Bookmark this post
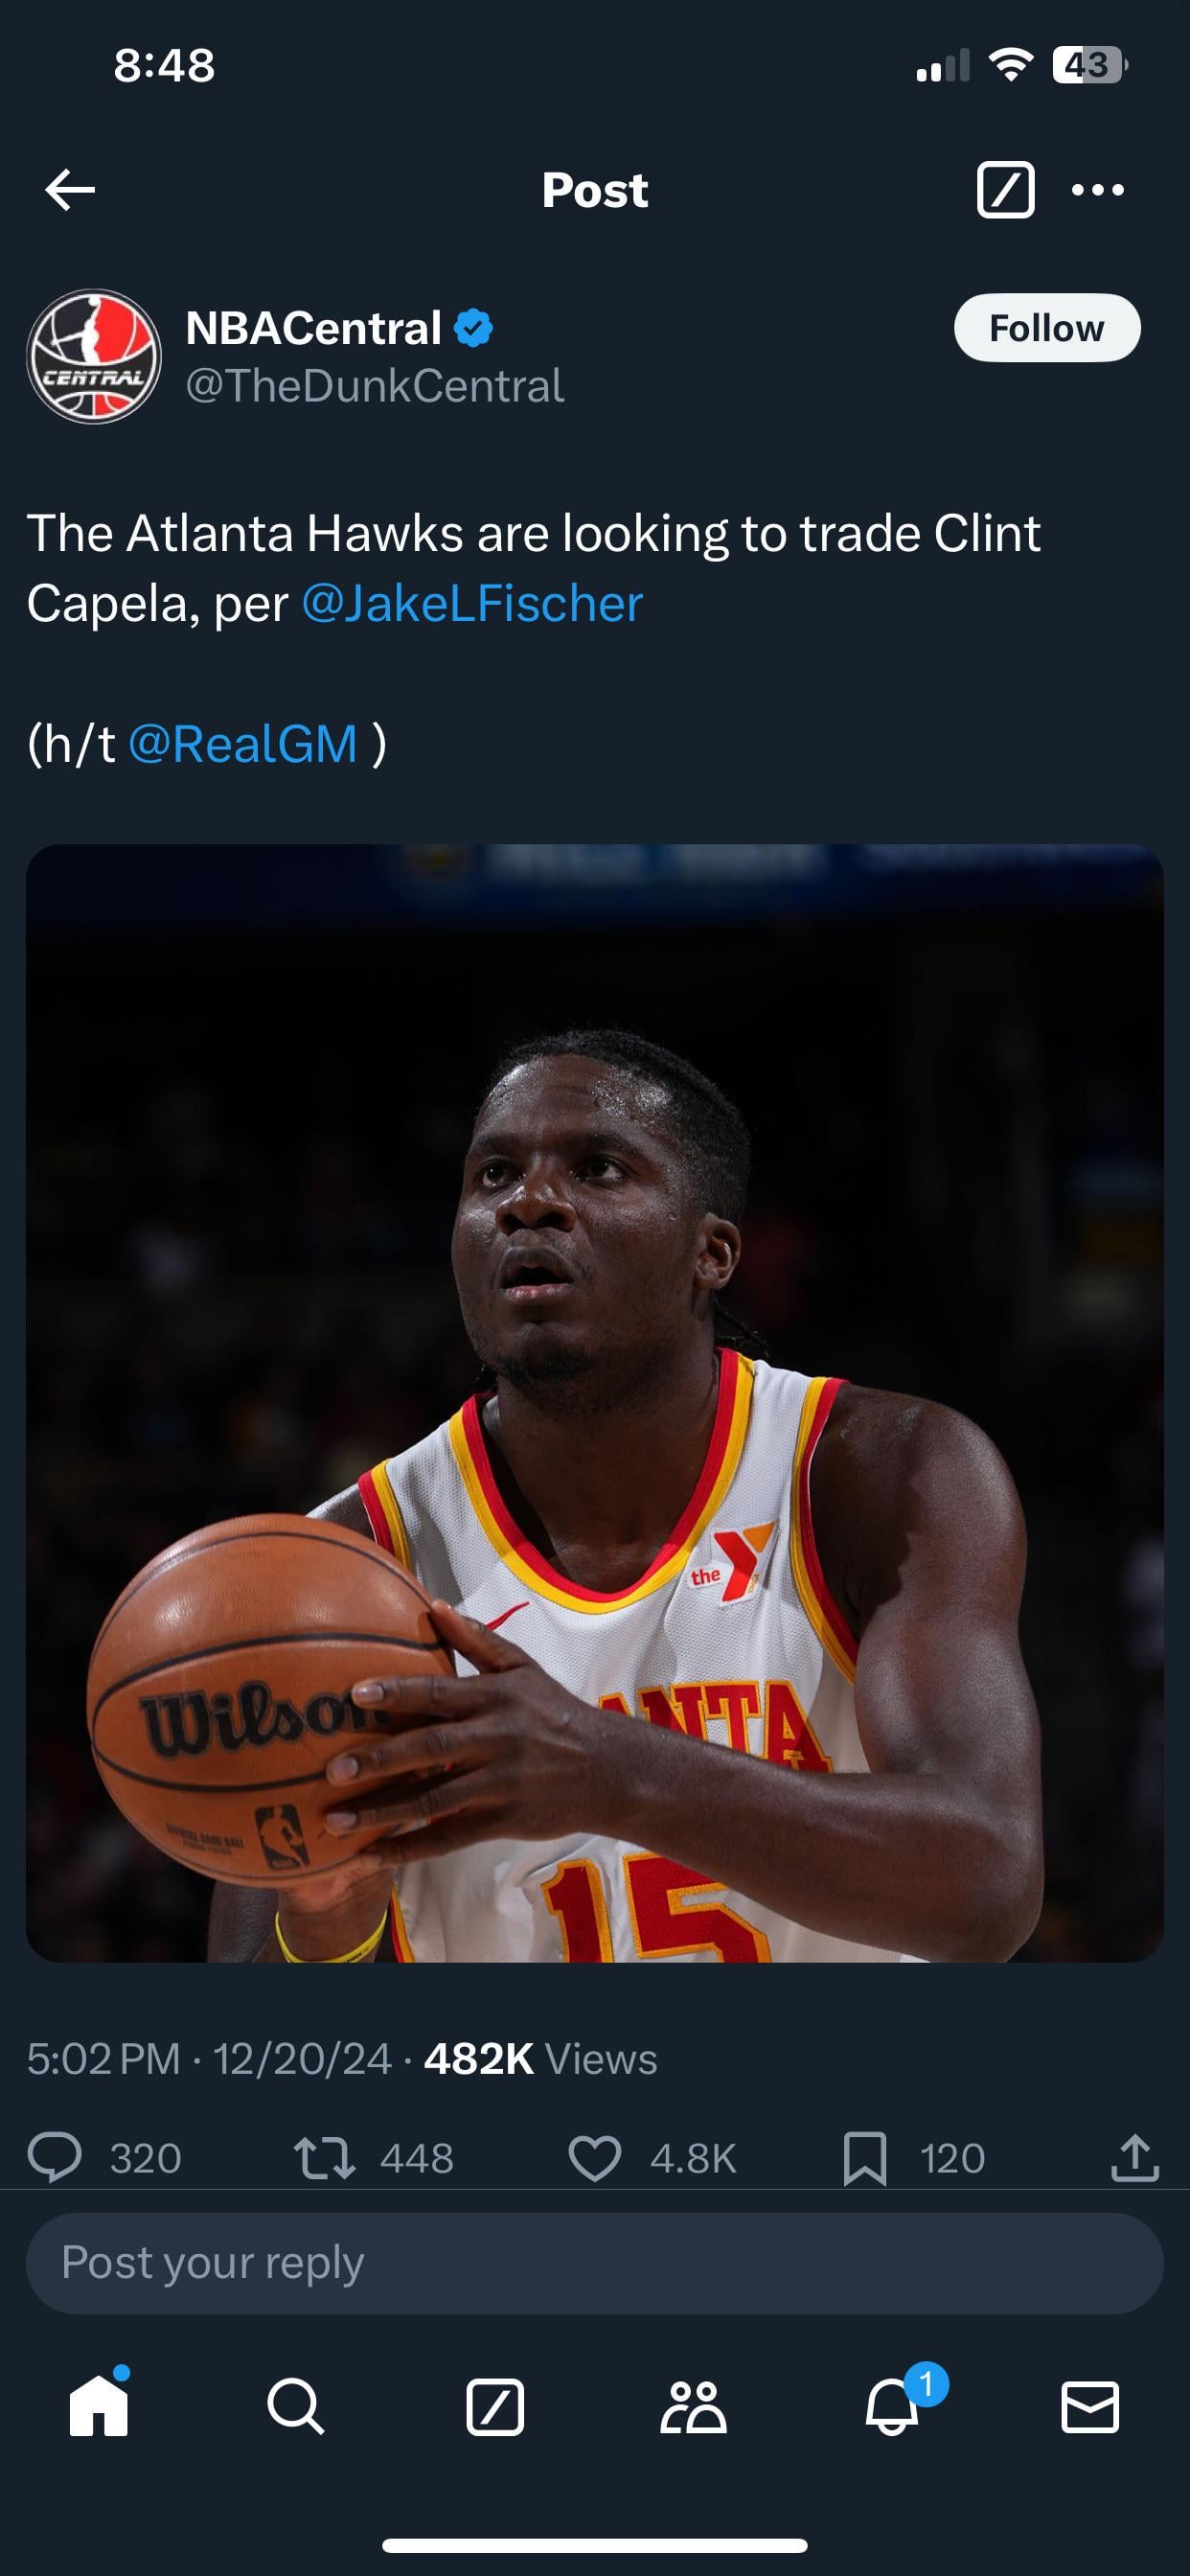The width and height of the screenshot is (1190, 2576). pos(865,2158)
